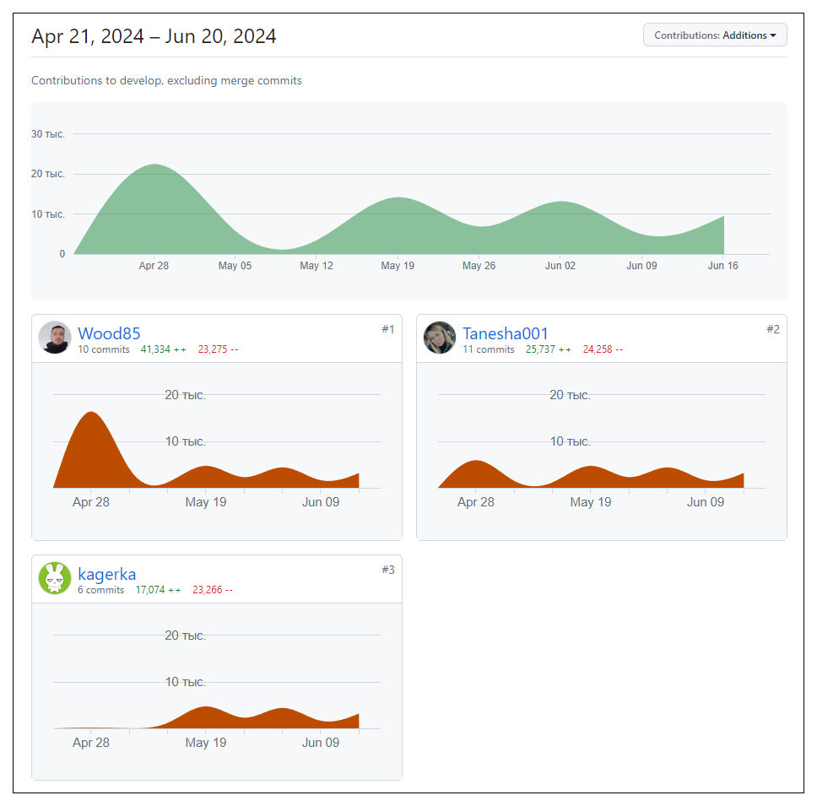The width and height of the screenshot is (817, 806).
Task: Click Wood85's 23,275 deletions count
Action: (218, 349)
